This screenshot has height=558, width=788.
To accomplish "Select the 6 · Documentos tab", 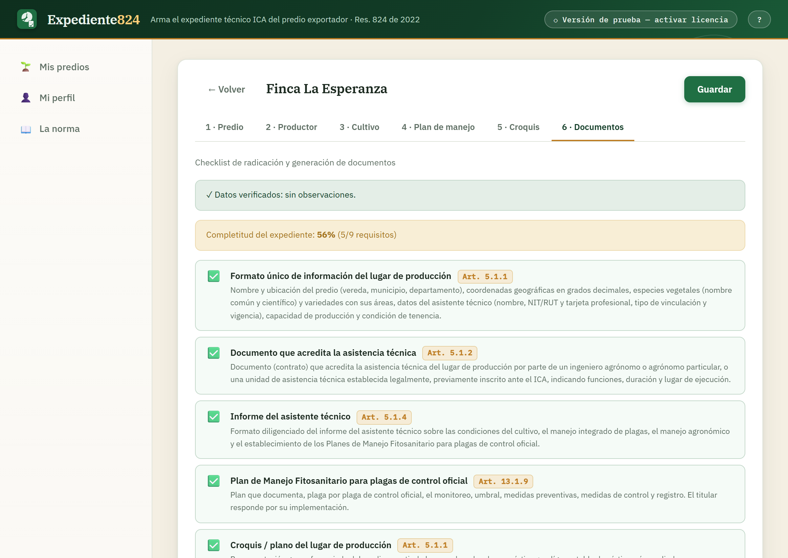I will pyautogui.click(x=592, y=127).
